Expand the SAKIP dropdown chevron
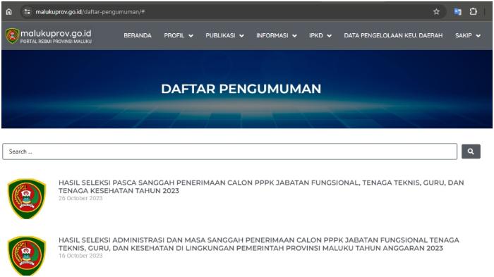The image size is (494, 277). point(478,36)
